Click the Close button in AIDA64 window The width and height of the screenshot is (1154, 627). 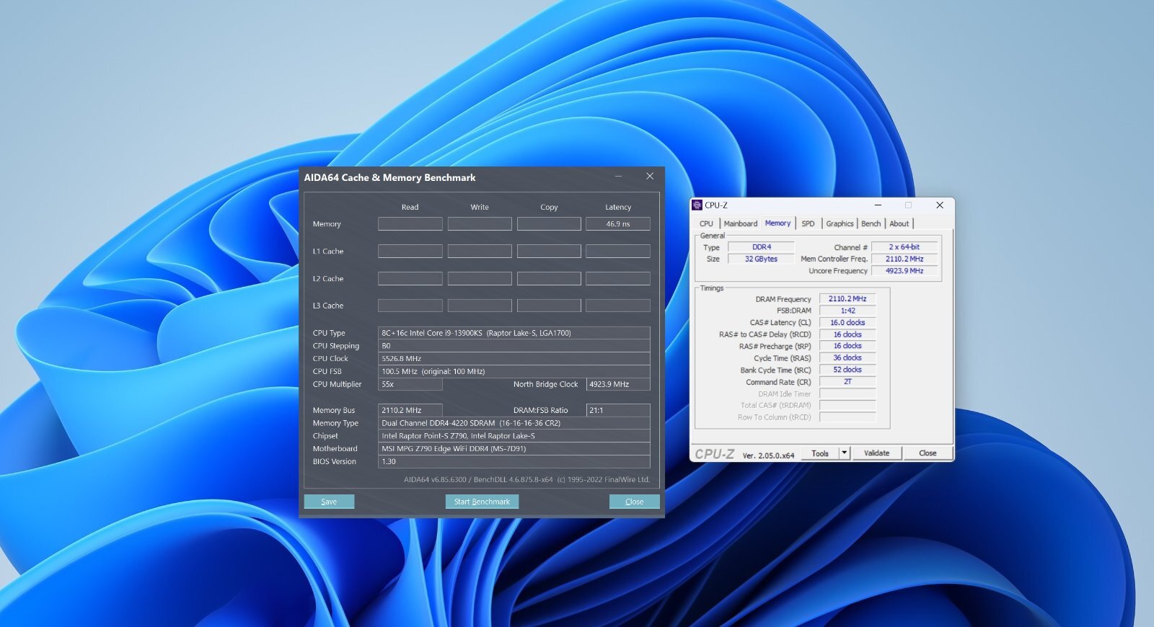coord(634,502)
